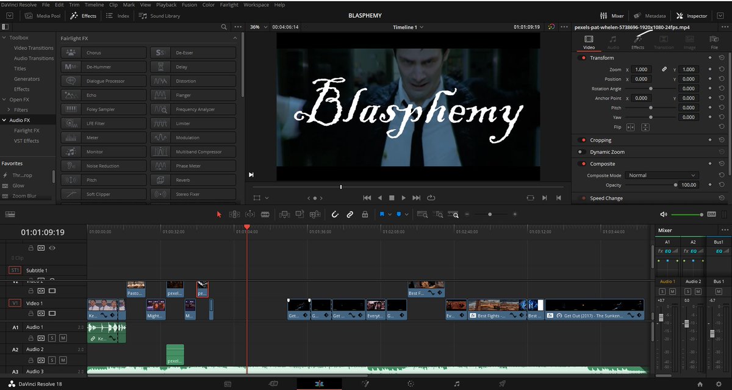Adjust the Opacity slider
Screen dimensions: 732x390
click(650, 185)
